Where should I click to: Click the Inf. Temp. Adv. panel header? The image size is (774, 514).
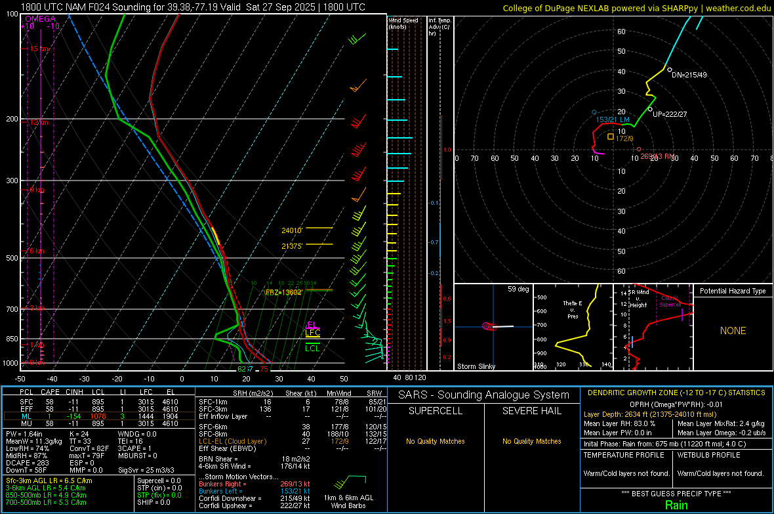(439, 27)
